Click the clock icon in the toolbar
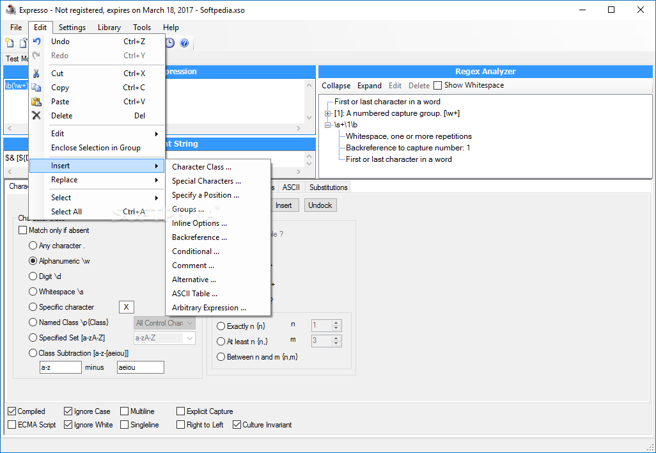 pyautogui.click(x=170, y=43)
